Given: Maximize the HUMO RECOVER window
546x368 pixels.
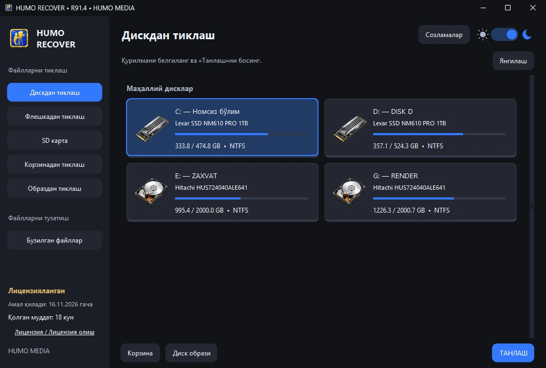Looking at the screenshot, I should tap(508, 8).
